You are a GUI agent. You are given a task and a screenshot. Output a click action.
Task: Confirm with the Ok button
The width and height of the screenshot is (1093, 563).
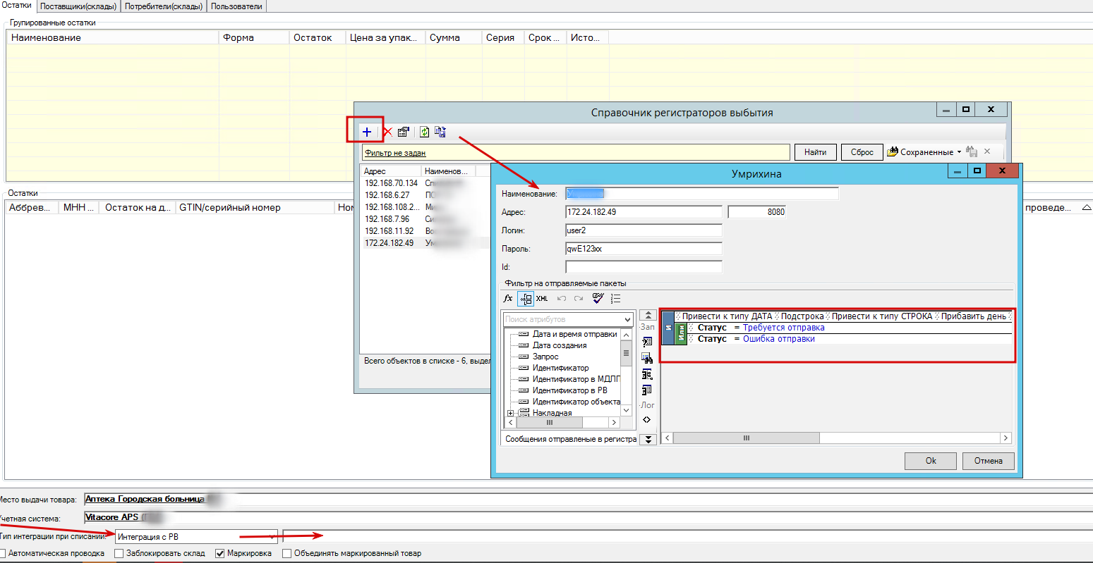pos(931,461)
